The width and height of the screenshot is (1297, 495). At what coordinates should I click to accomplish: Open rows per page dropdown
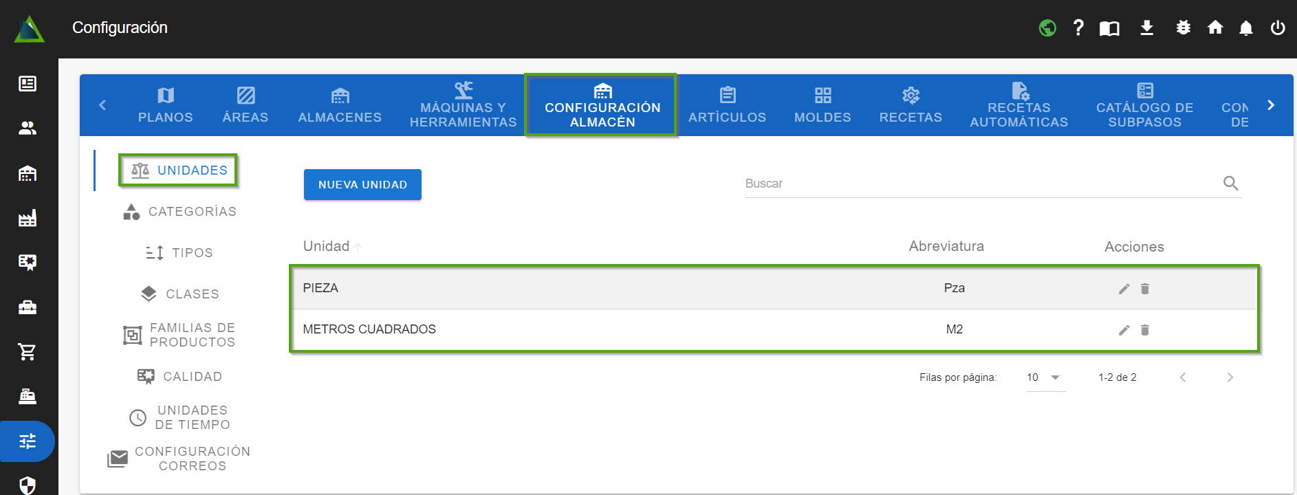[1045, 377]
